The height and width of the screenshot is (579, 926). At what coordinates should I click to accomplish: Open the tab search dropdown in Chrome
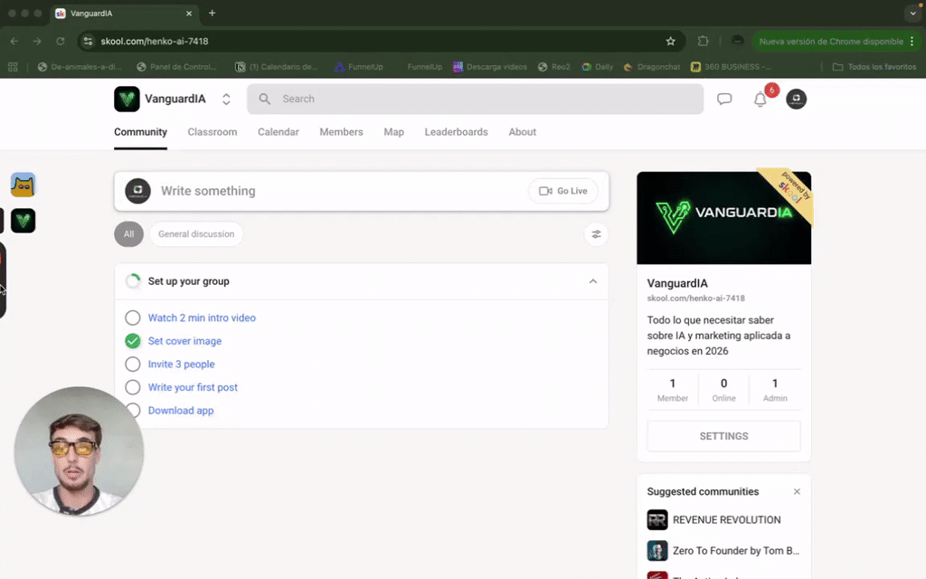913,13
